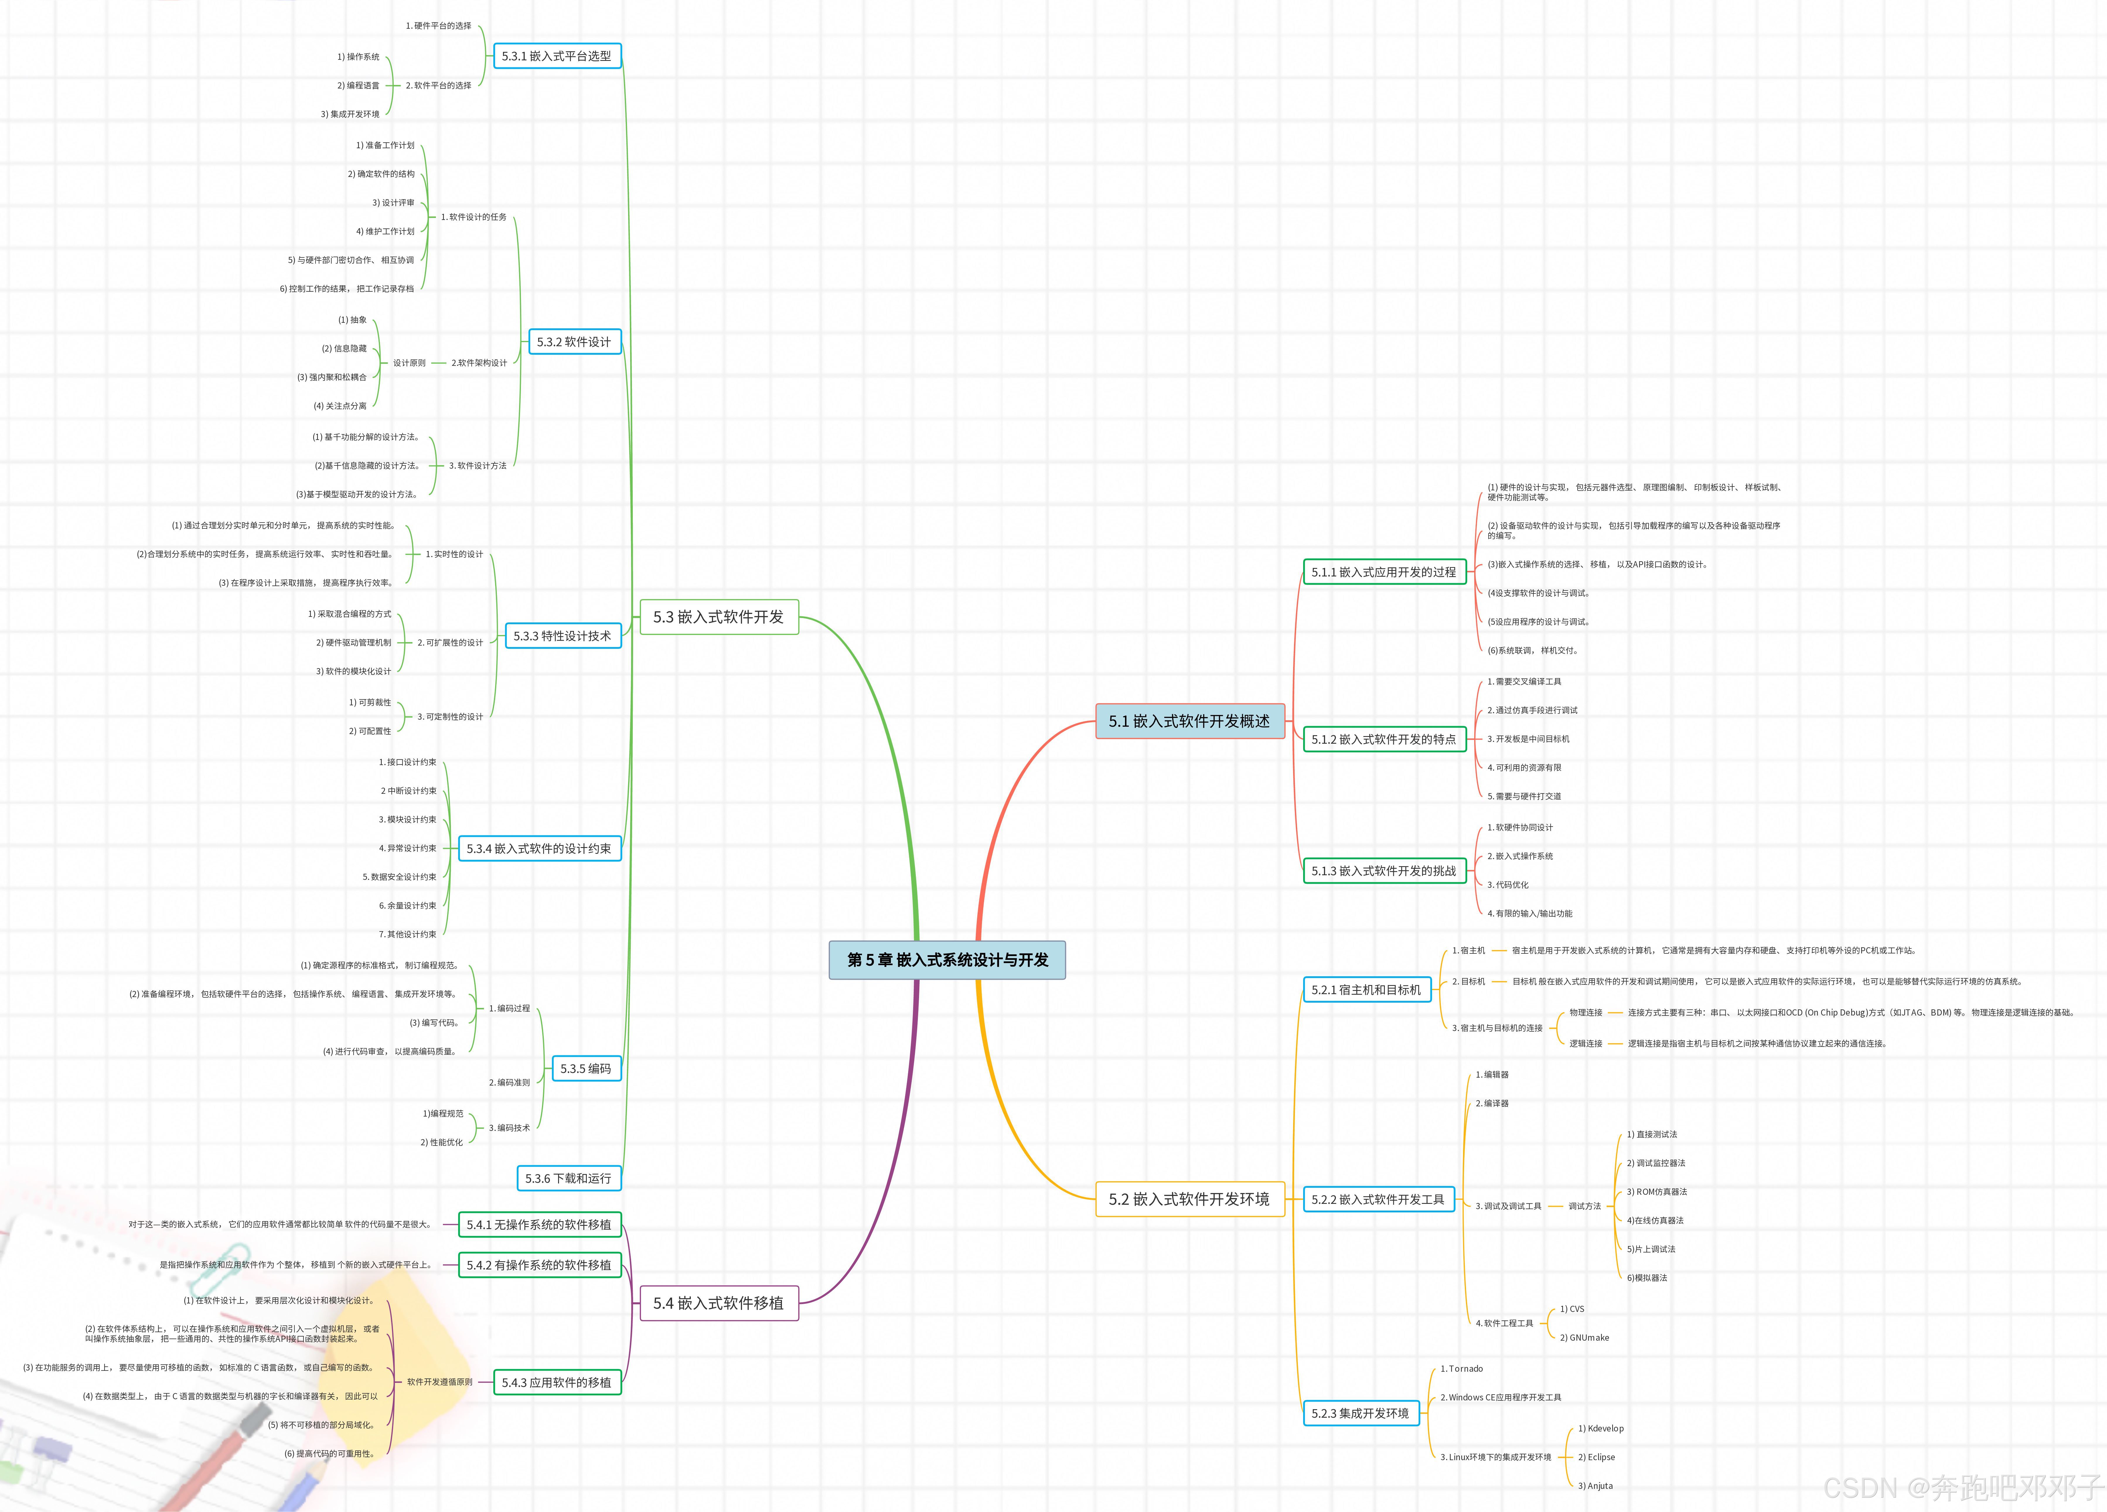Screen dimensions: 2107x1512
Task: Click the 软件开发遵循原则 subtopic label
Action: click(439, 1382)
